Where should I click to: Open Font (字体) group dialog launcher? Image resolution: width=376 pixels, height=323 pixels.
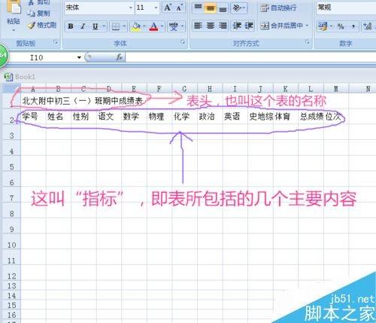click(183, 42)
